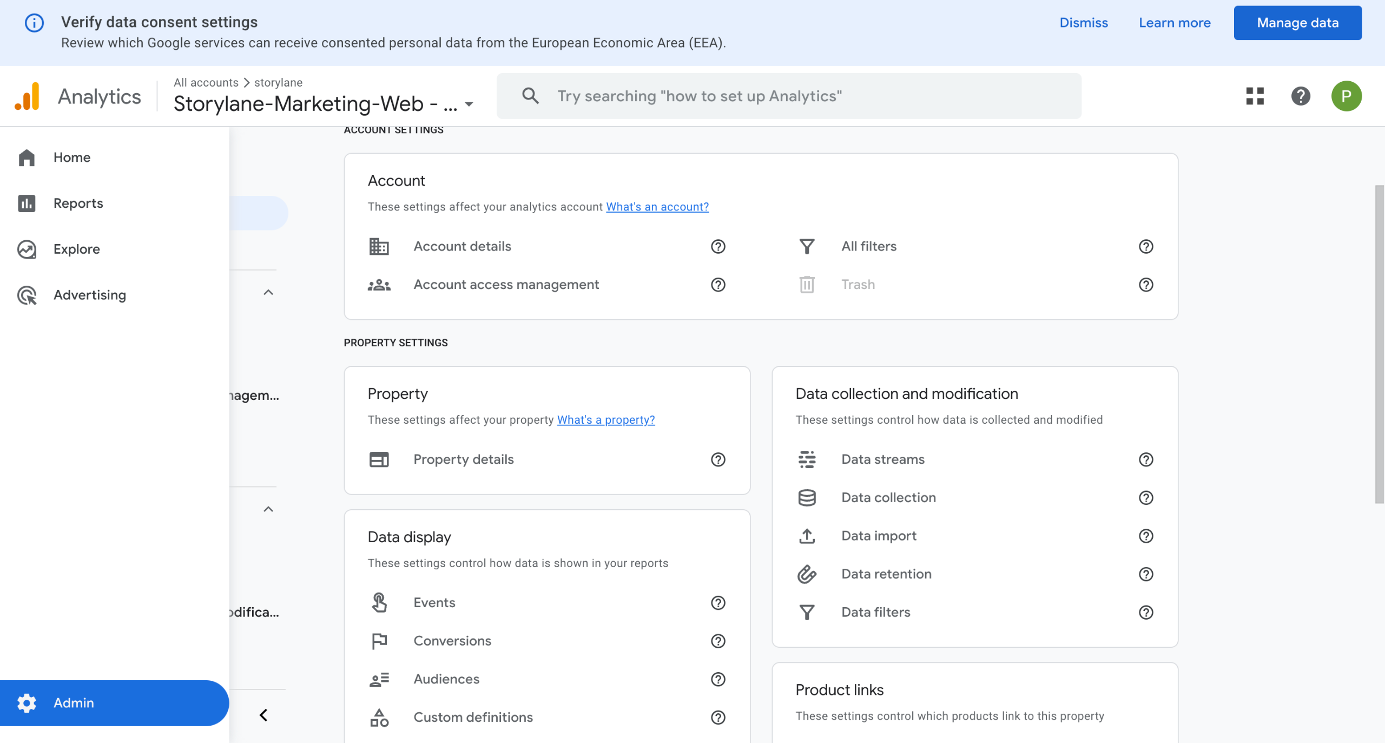The image size is (1385, 743).
Task: Open Reports in the sidebar
Action: [x=115, y=203]
